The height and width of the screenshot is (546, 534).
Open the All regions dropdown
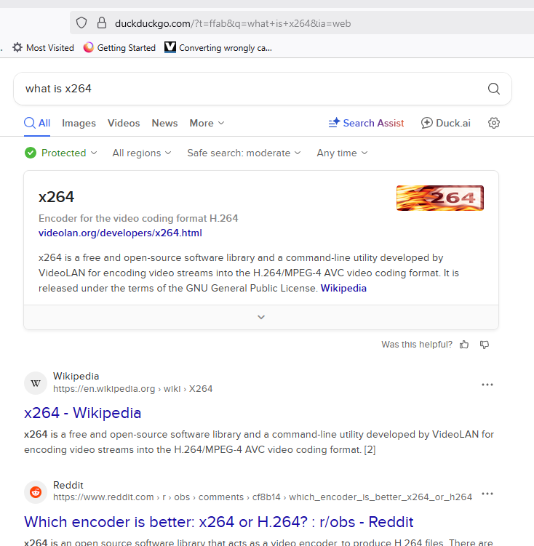[x=142, y=153]
